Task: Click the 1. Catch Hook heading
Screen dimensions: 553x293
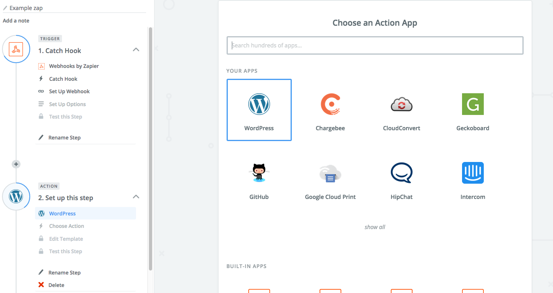Action: [x=60, y=51]
